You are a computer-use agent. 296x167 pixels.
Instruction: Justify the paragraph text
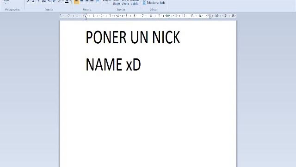[92, 1]
